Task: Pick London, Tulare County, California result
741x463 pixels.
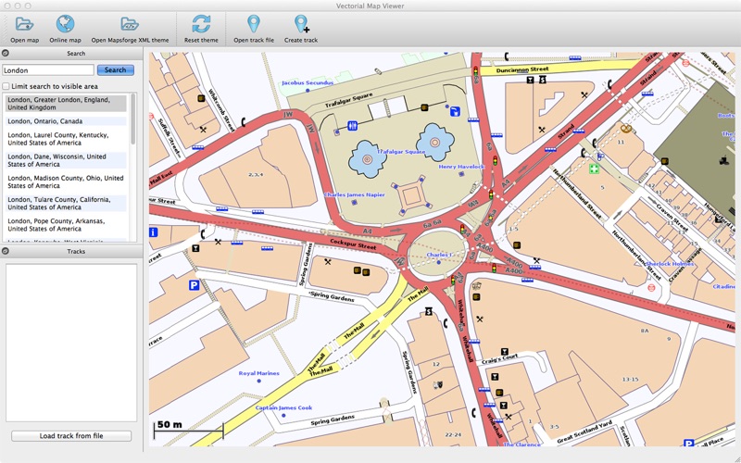Action: 66,203
